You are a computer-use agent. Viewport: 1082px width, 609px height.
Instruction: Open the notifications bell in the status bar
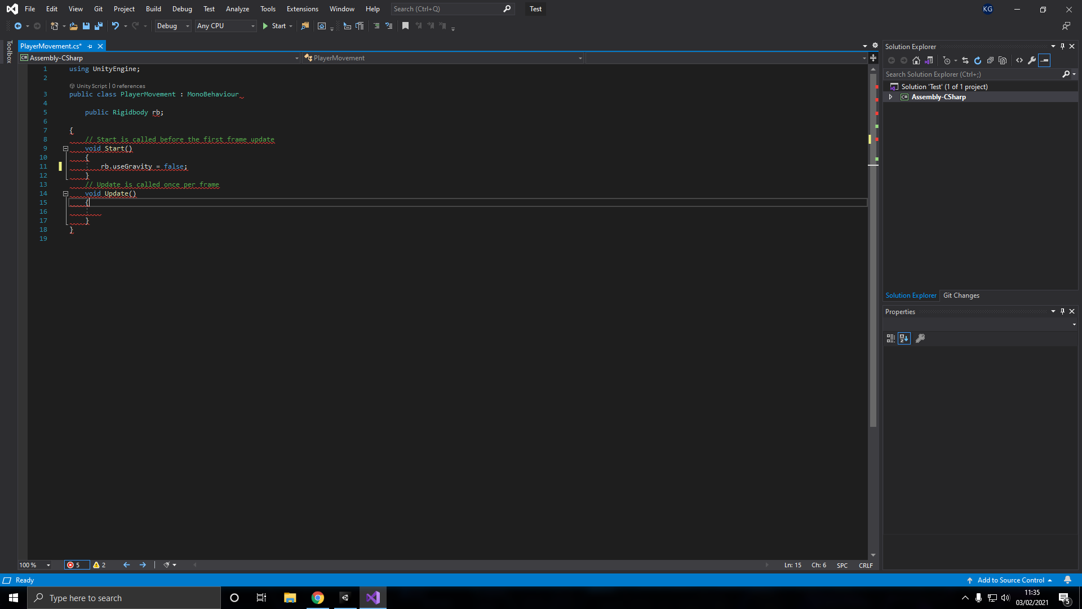tap(1067, 580)
